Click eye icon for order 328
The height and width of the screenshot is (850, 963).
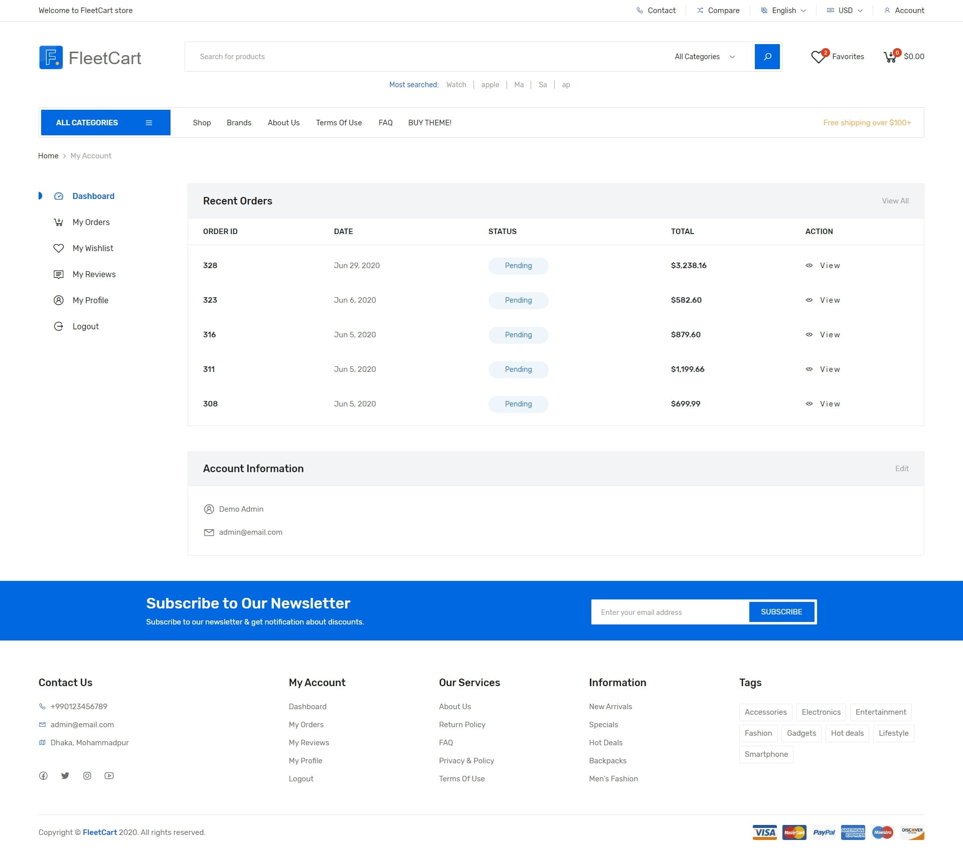[809, 266]
